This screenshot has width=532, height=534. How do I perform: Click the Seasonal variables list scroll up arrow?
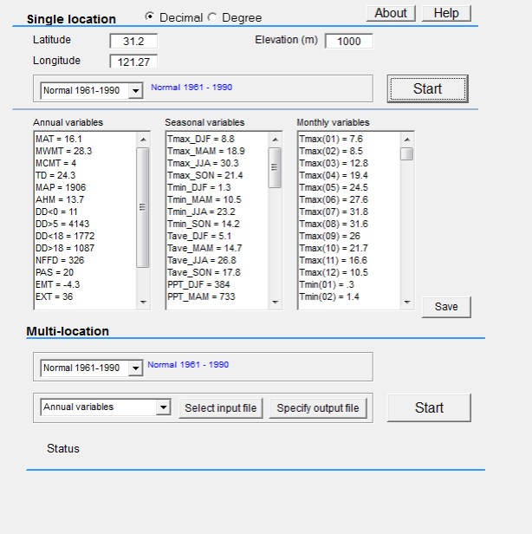[275, 140]
